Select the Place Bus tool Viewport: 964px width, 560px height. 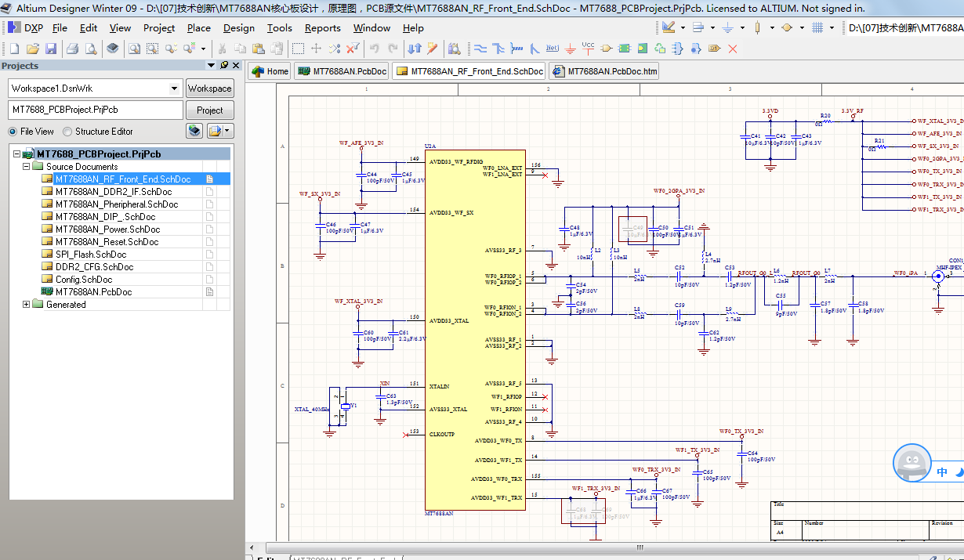[x=498, y=49]
